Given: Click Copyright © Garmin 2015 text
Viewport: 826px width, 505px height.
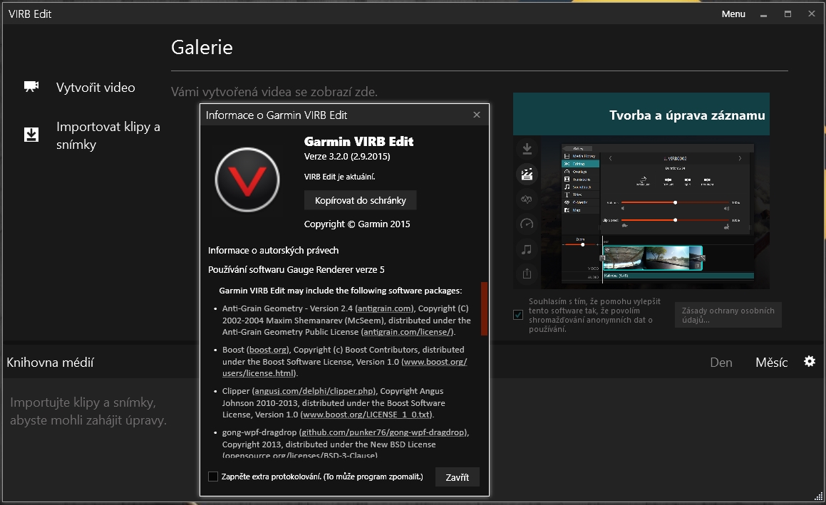Looking at the screenshot, I should click(x=357, y=224).
